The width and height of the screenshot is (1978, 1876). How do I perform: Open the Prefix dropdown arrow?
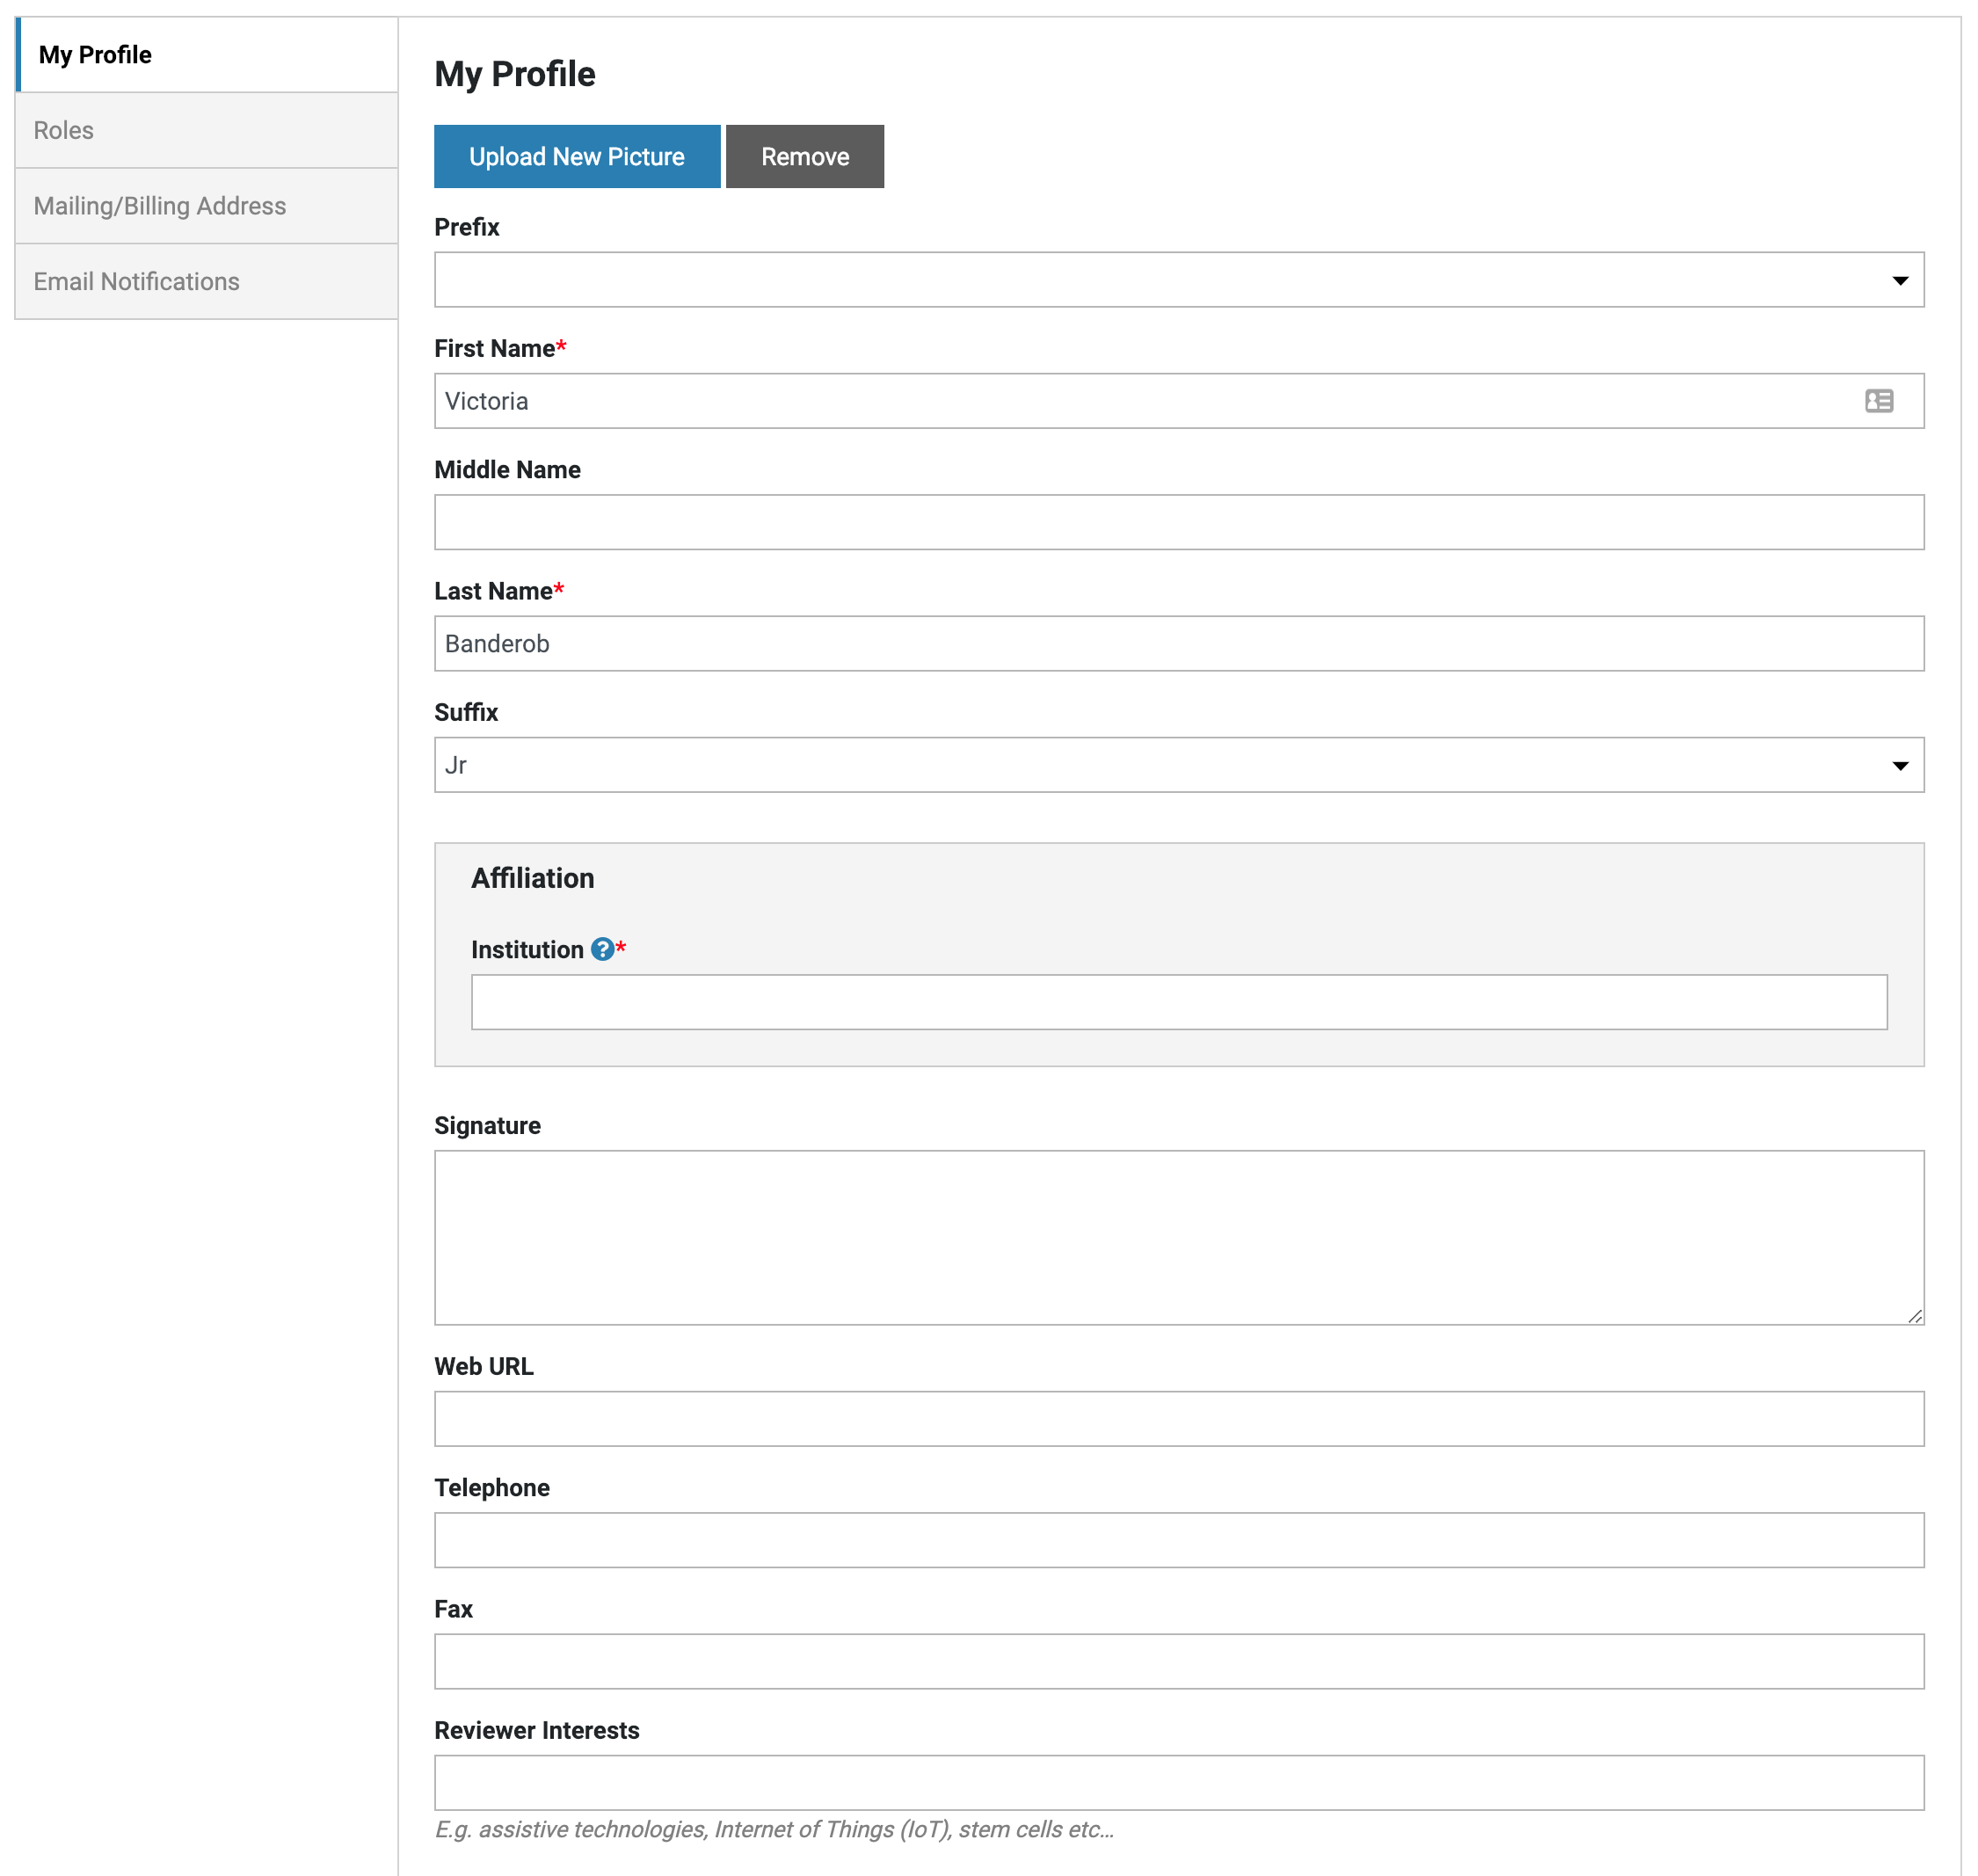click(1899, 280)
